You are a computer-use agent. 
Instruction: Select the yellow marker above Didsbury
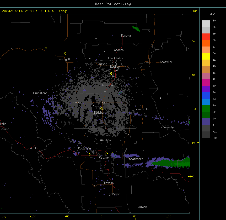click(x=102, y=109)
